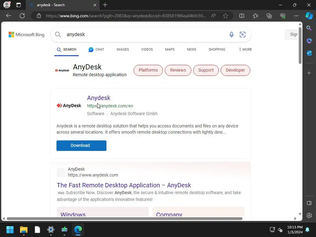Switch to the SHOPPING tab

pyautogui.click(x=217, y=50)
